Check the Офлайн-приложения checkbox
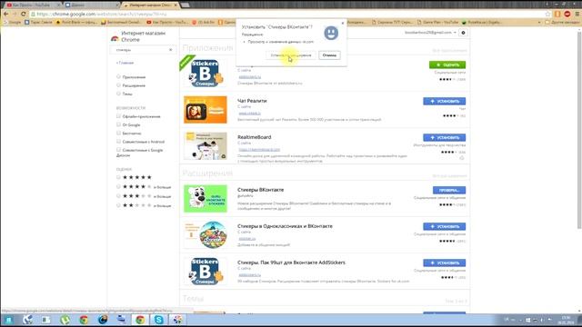Viewport: 582px width, 327px height. [x=118, y=116]
